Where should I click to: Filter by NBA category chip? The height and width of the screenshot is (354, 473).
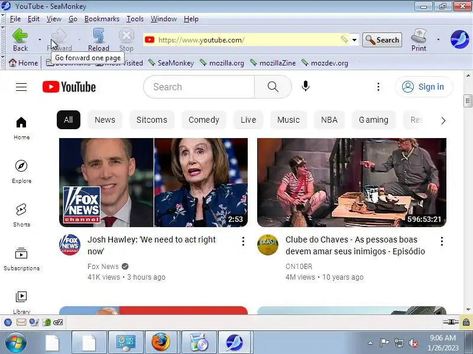(x=329, y=120)
